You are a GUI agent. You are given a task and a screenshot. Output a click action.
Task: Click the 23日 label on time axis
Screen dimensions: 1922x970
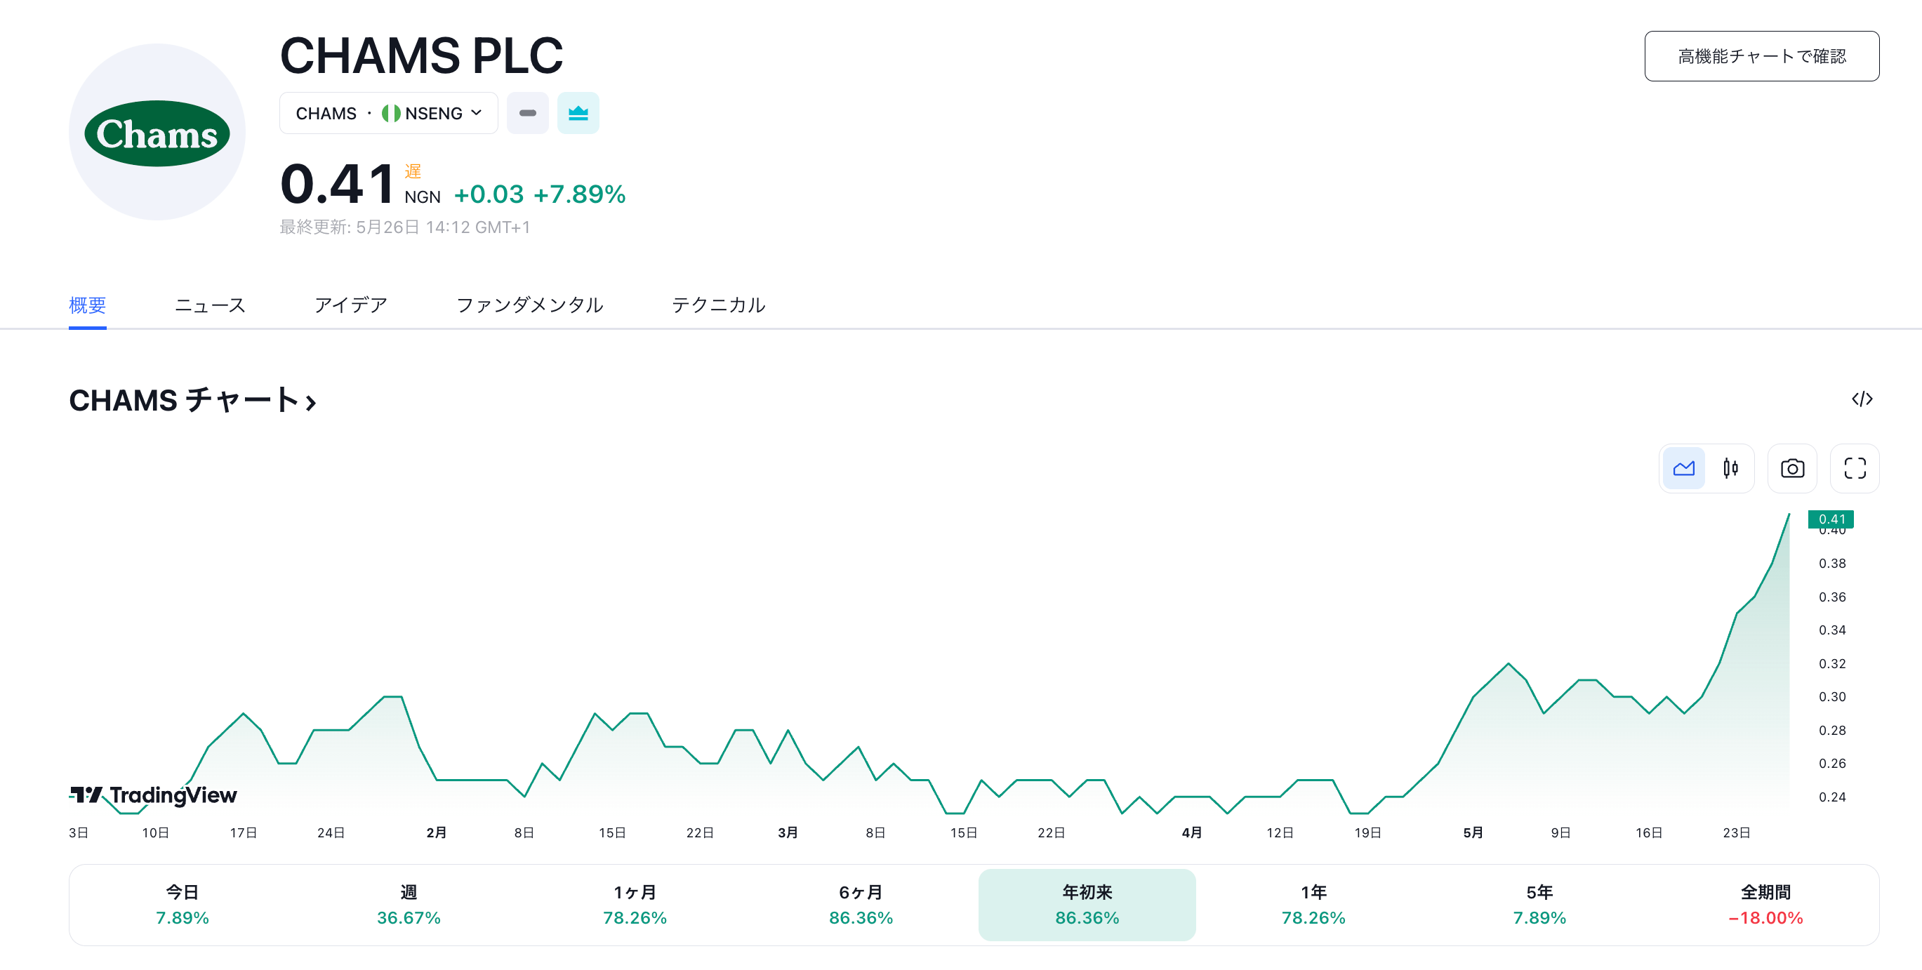[1736, 832]
